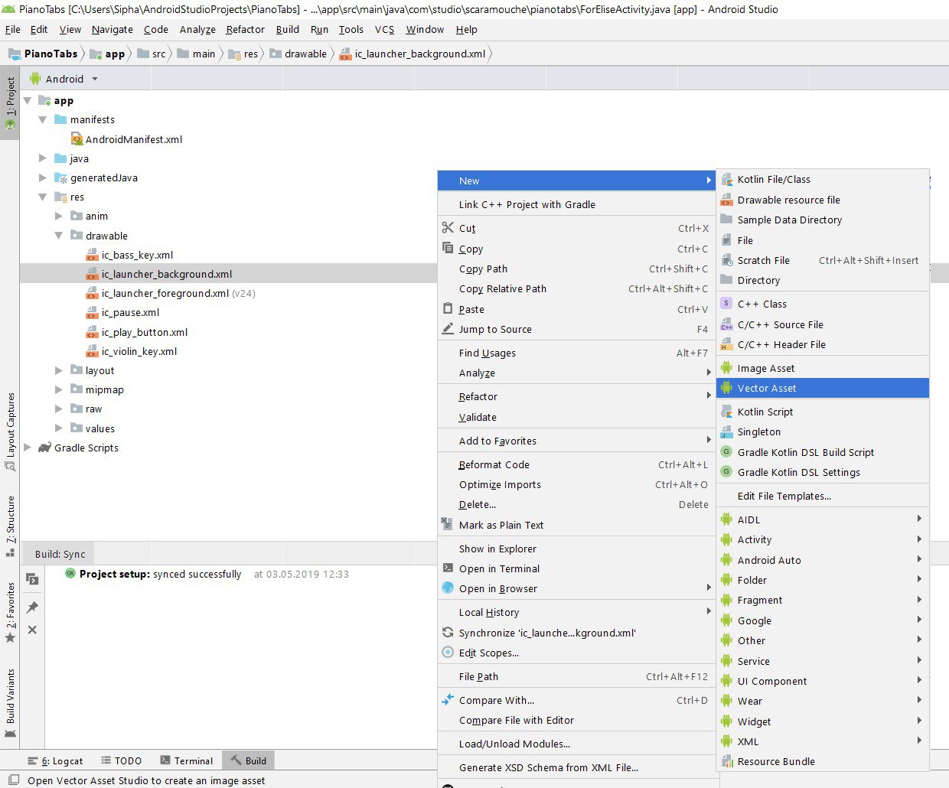This screenshot has width=949, height=788.
Task: Click the restore layout icon in Build panel
Action: (32, 579)
